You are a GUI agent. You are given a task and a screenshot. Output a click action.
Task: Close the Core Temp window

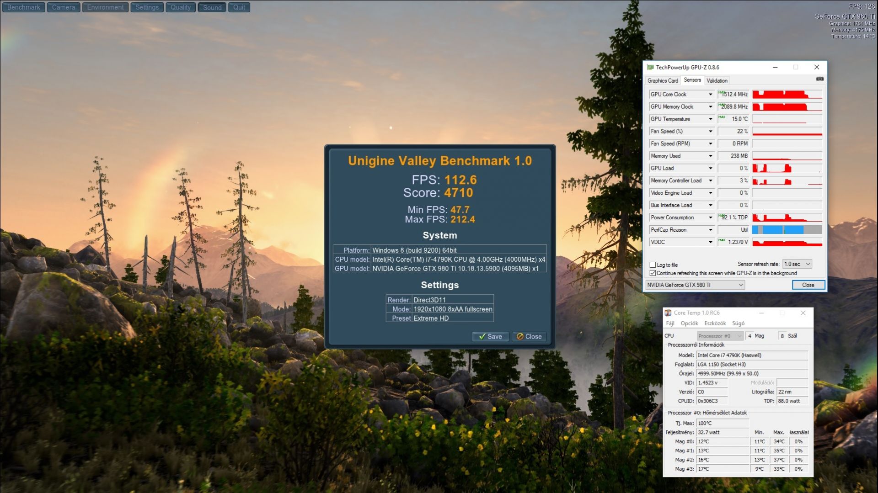(x=803, y=313)
